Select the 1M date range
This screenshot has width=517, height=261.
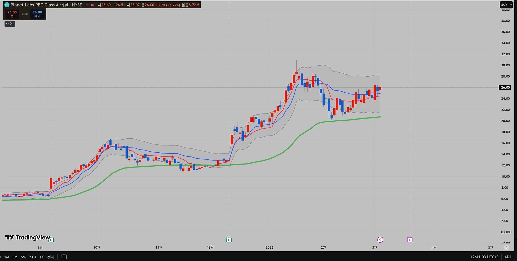click(x=7, y=257)
